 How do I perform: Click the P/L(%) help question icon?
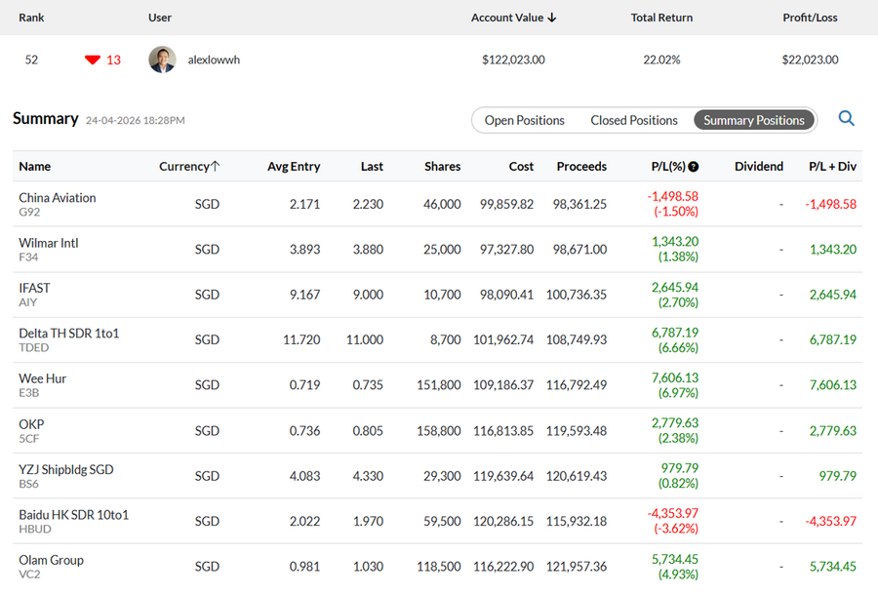click(x=694, y=167)
